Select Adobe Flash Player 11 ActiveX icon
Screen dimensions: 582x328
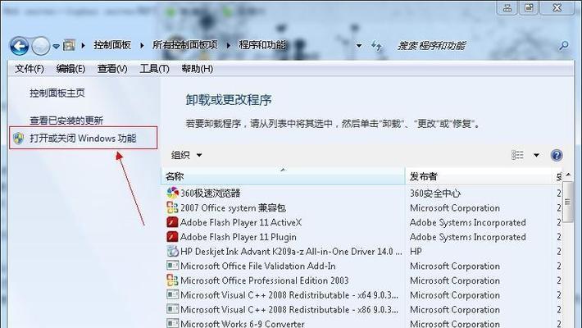point(173,222)
